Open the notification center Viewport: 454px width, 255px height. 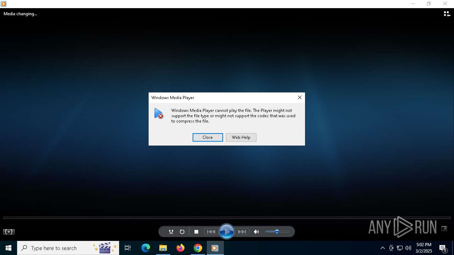tap(443, 248)
